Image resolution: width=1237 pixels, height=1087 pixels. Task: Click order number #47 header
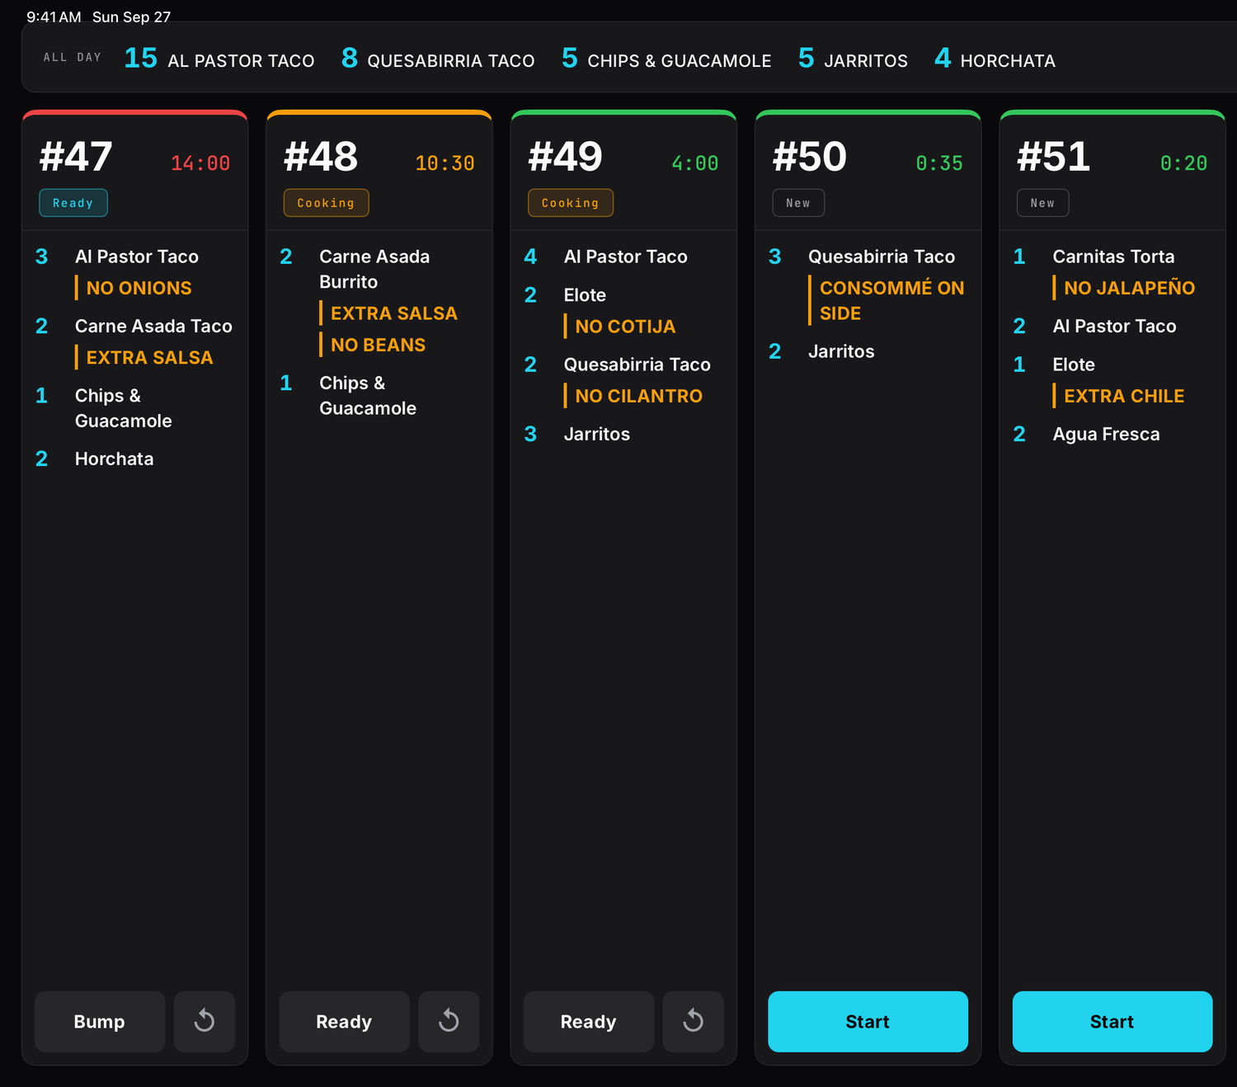coord(76,157)
